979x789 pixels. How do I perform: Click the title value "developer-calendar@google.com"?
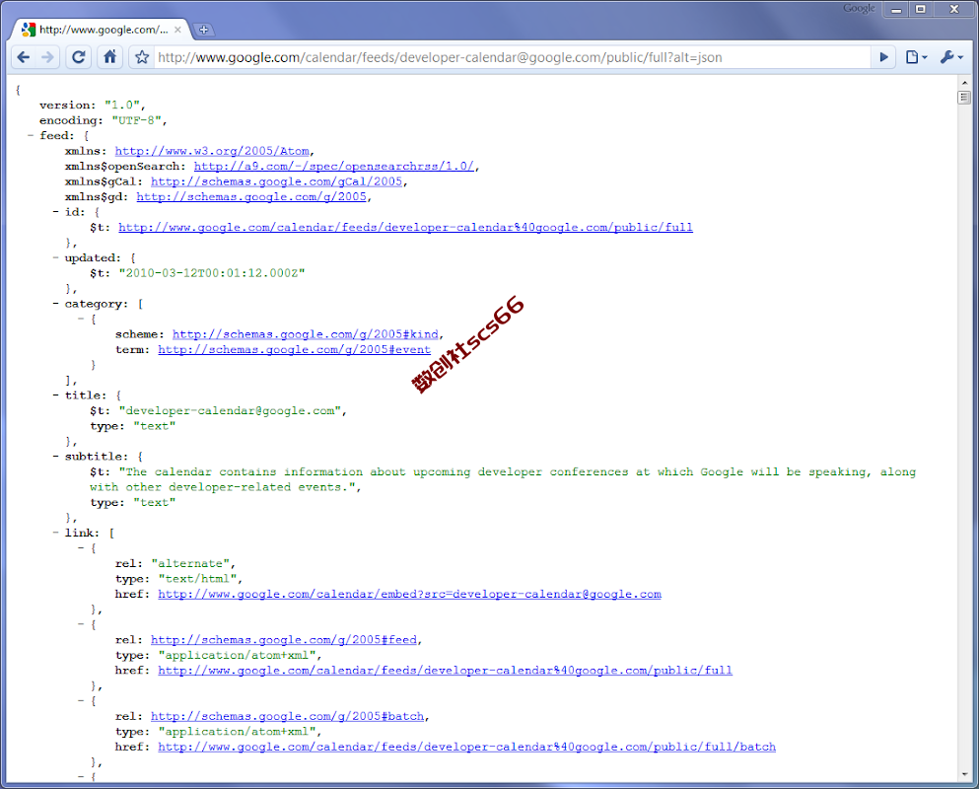pyautogui.click(x=230, y=411)
